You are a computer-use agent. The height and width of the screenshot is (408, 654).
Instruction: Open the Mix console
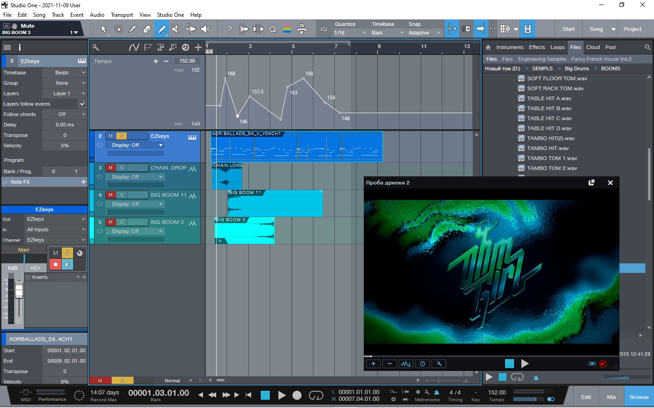tap(611, 397)
